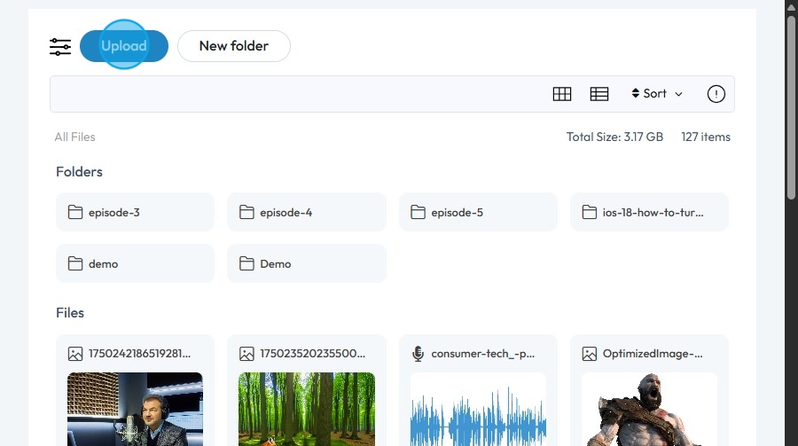The width and height of the screenshot is (798, 446).
Task: Click the 127 items count
Action: [706, 137]
